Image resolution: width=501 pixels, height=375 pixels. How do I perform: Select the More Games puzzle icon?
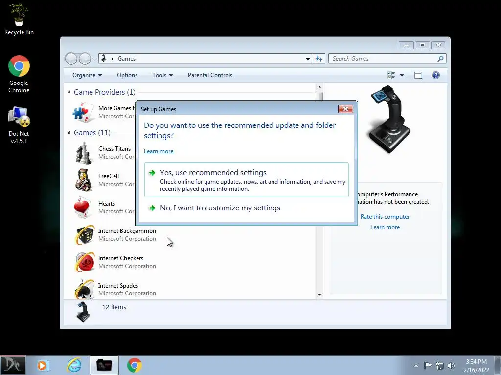(x=84, y=112)
